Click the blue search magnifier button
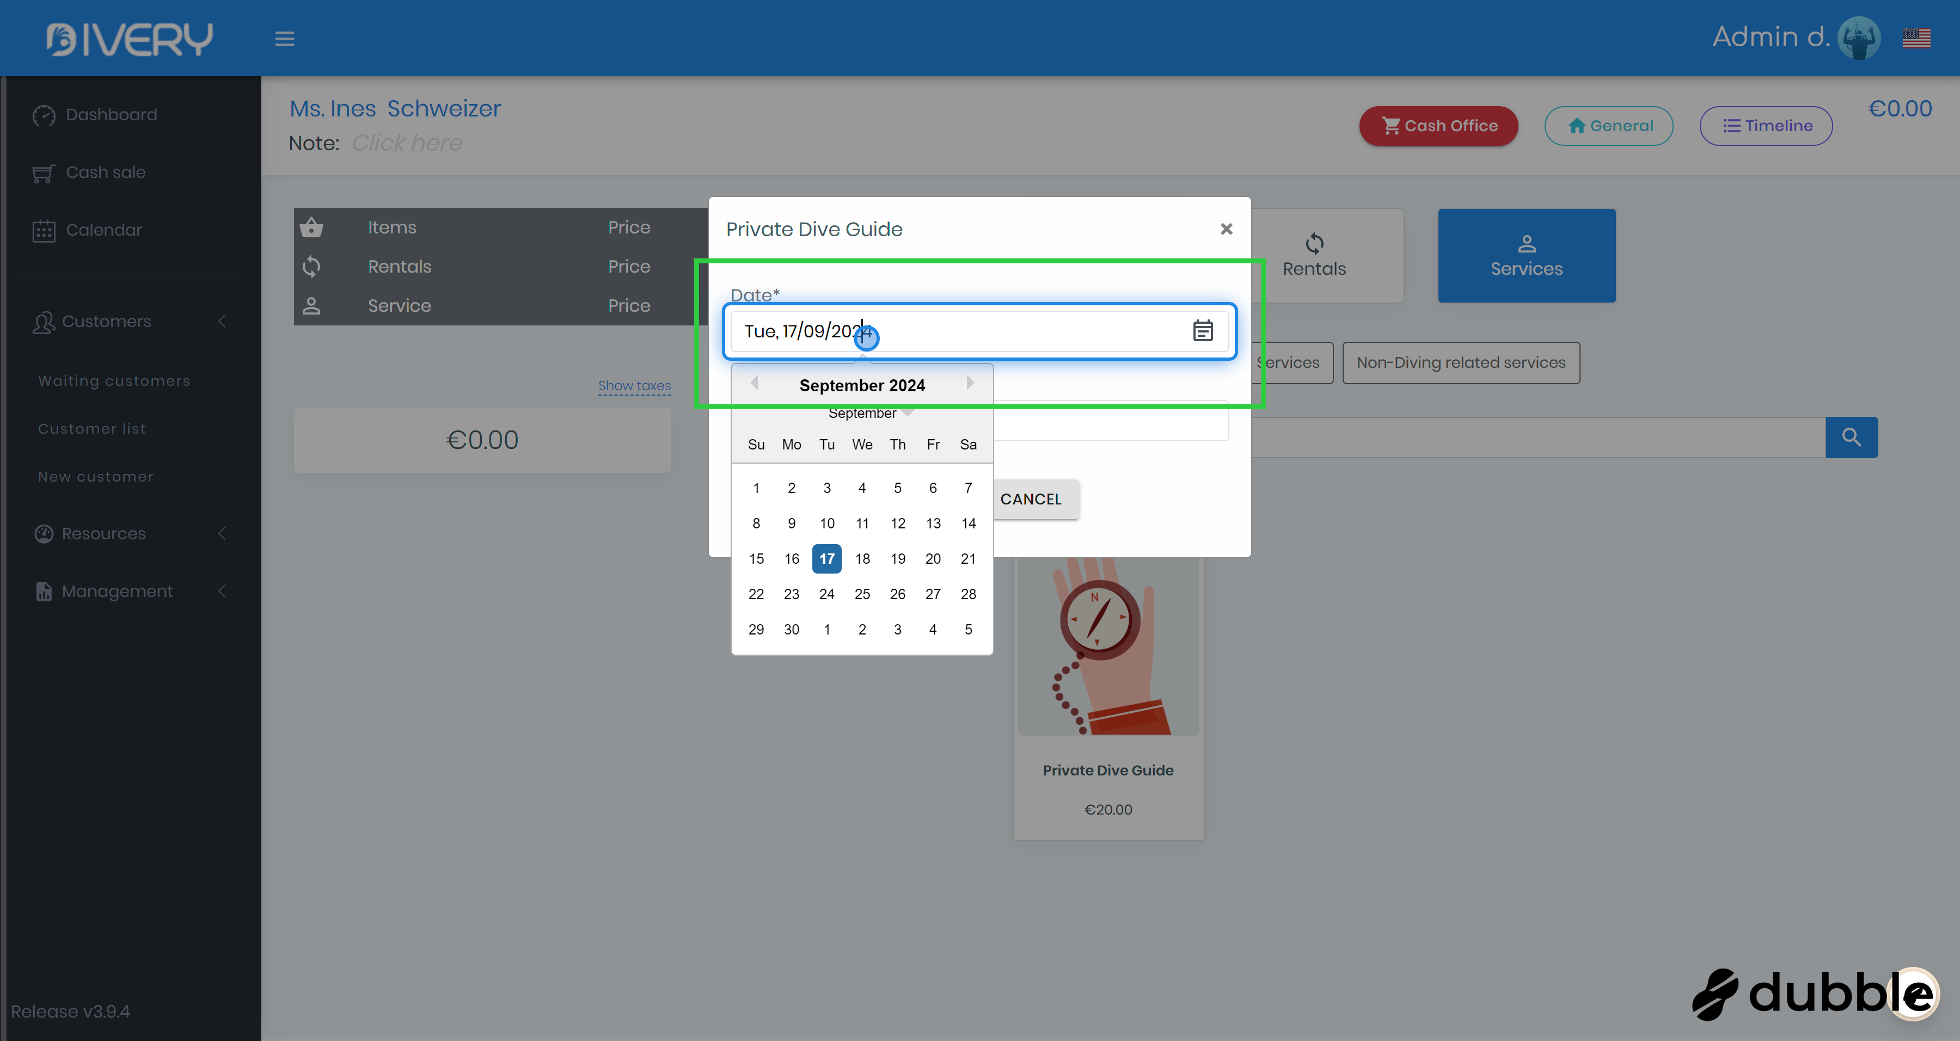The height and width of the screenshot is (1041, 1960). tap(1851, 437)
